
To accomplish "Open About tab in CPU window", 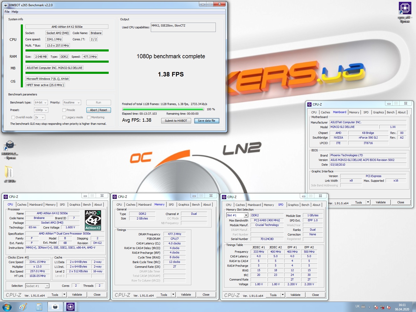I will coord(98,205).
